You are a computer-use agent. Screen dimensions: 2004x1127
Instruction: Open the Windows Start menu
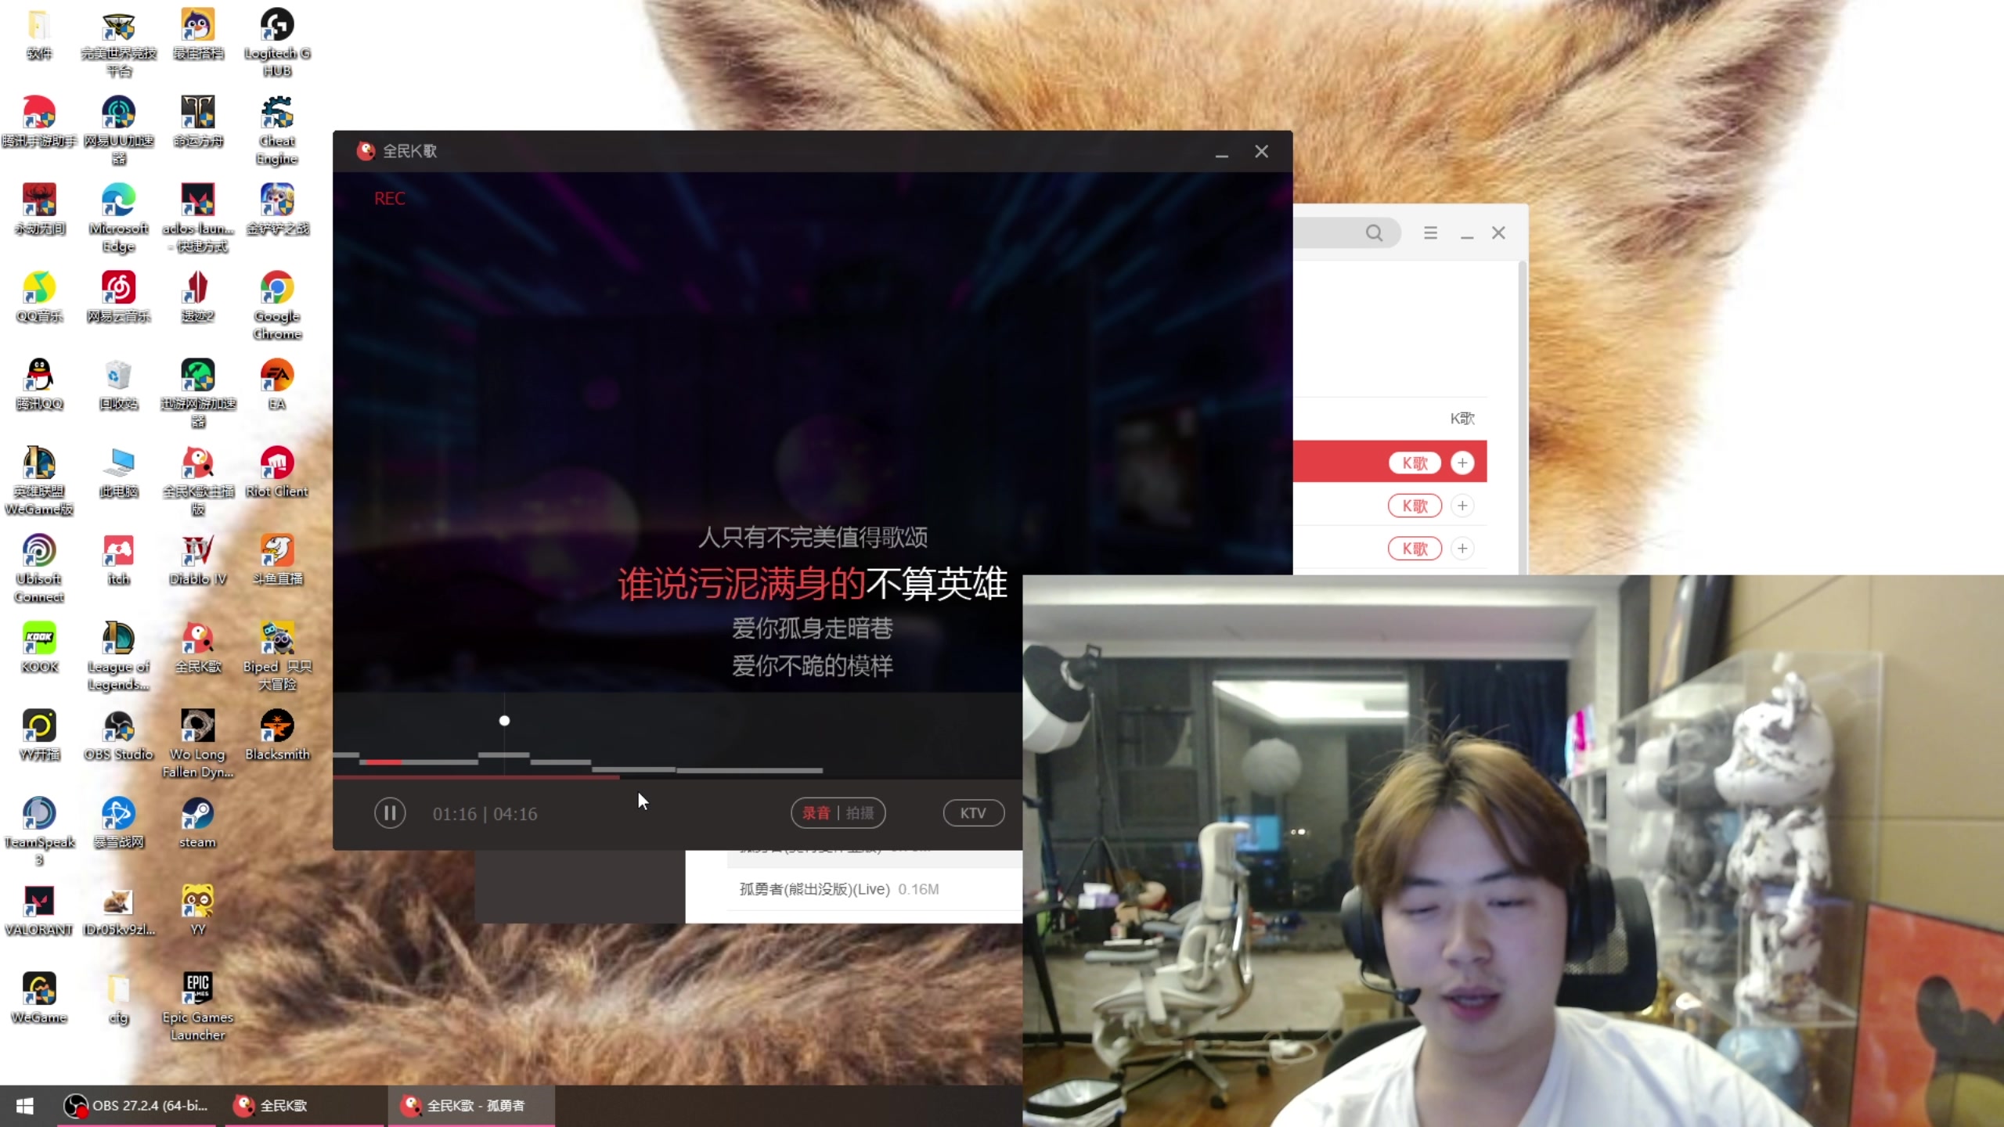tap(23, 1106)
